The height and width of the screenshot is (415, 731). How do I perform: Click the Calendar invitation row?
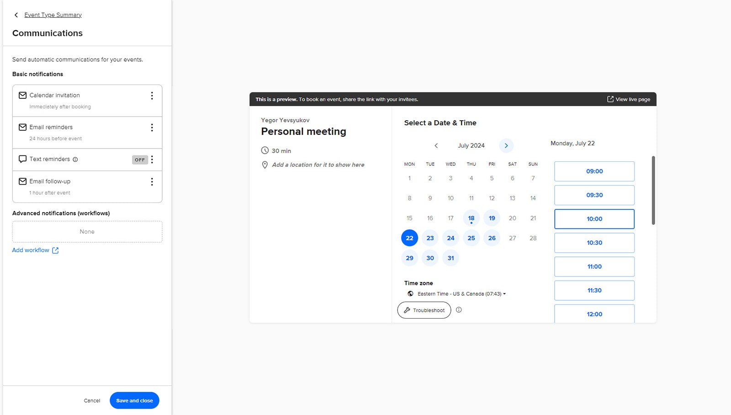pos(87,101)
